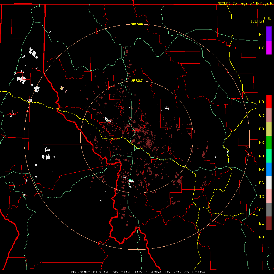Click the UK magenta legend color block
Screen dimensions: 274x274
point(269,48)
